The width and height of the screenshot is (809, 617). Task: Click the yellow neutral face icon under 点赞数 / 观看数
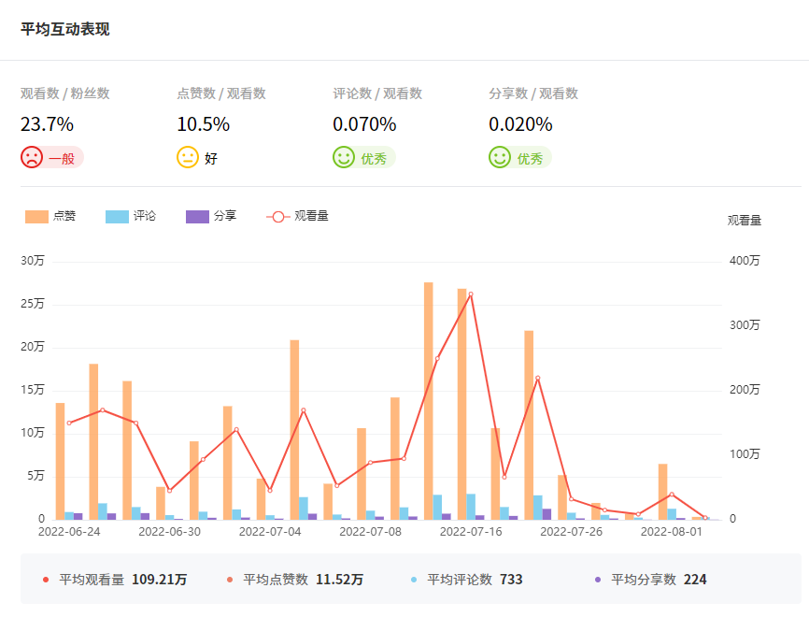coord(188,157)
